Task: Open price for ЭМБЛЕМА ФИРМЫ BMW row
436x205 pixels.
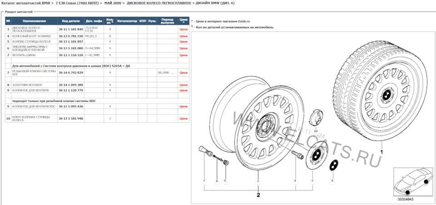Action: 183,48
